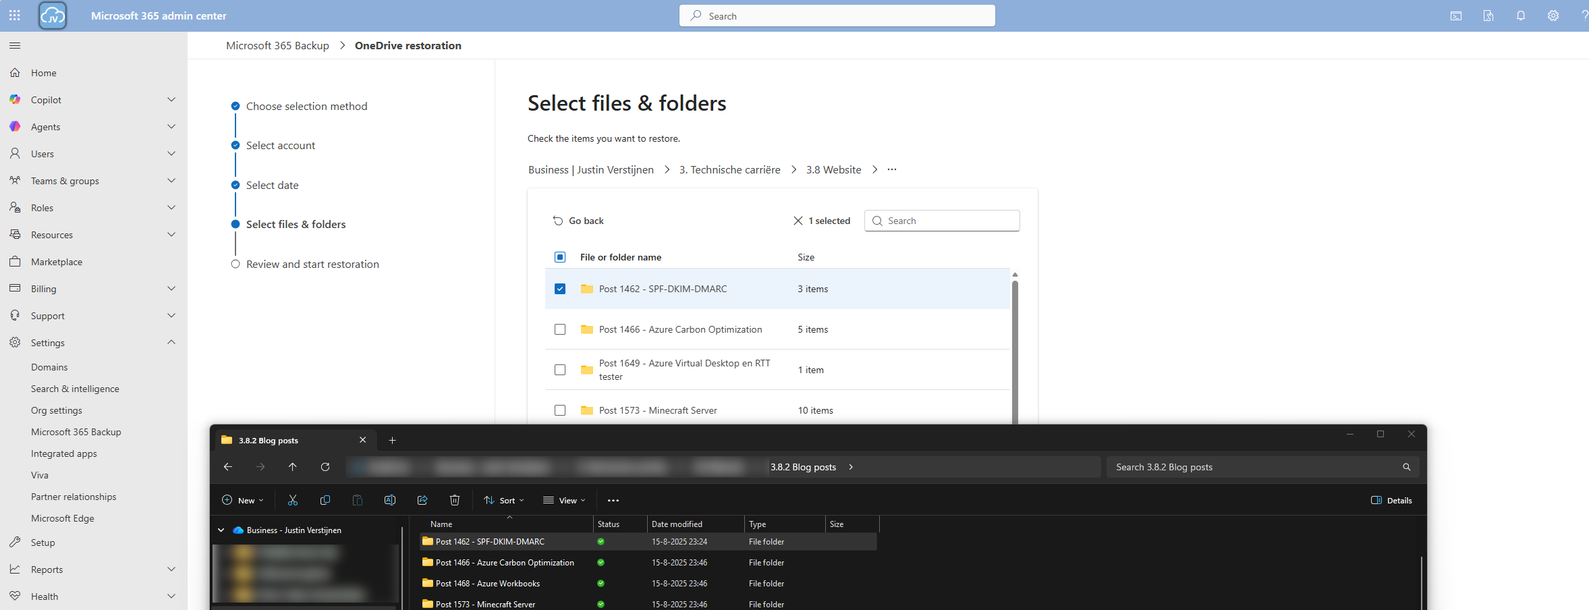Click the notifications bell icon
This screenshot has width=1589, height=610.
pyautogui.click(x=1520, y=16)
